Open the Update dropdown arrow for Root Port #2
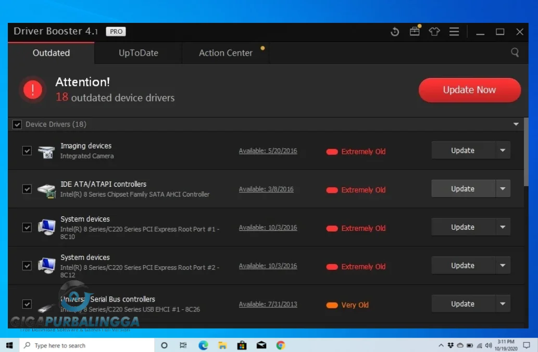This screenshot has width=538, height=352. point(503,265)
